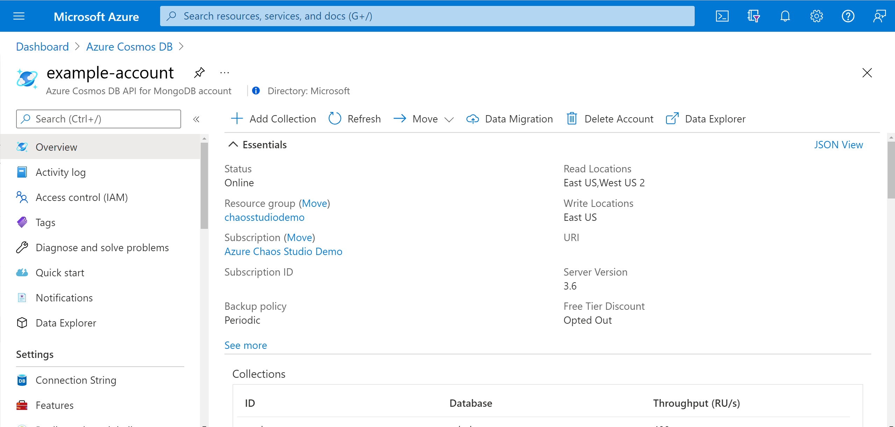Screen dimensions: 895x427
Task: Click the Data Explorer icon in toolbar
Action: [673, 118]
